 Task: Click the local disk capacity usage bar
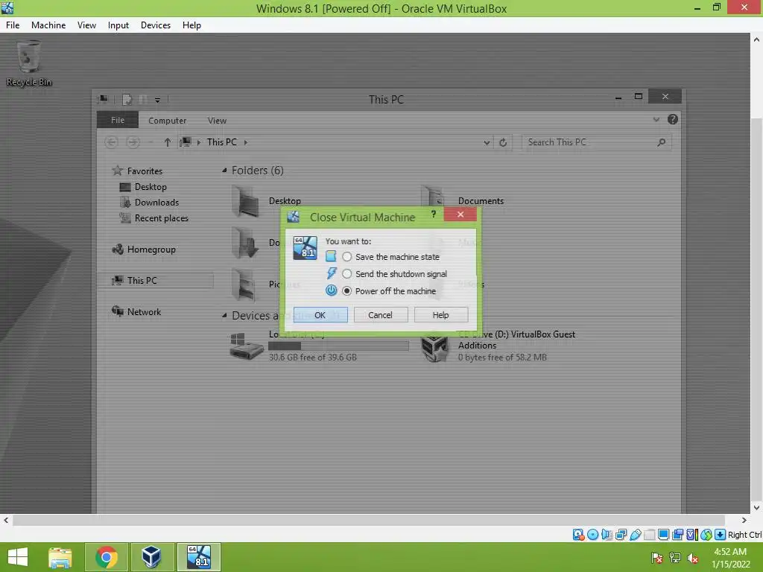339,346
